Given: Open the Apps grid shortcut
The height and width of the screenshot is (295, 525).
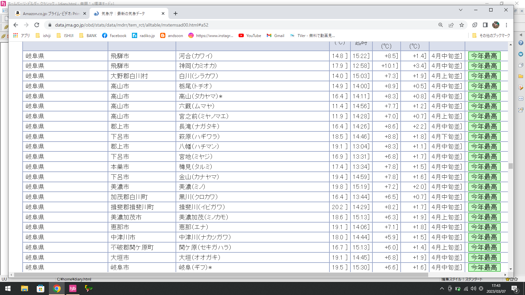Looking at the screenshot, I should (15, 35).
